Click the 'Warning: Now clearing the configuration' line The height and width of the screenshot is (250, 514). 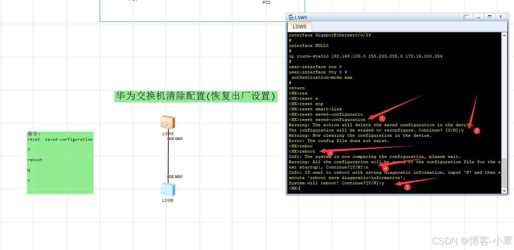coord(360,135)
